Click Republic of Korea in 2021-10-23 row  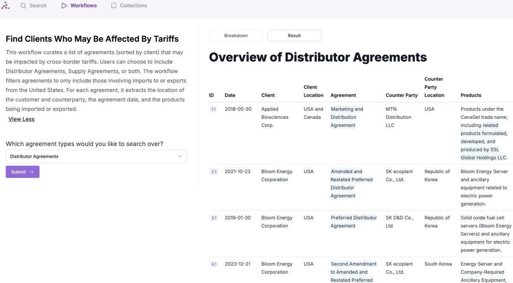(x=437, y=176)
